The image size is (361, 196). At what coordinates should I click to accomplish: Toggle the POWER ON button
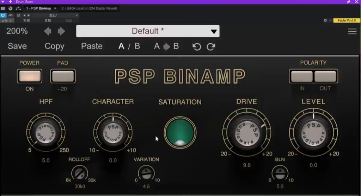30,76
